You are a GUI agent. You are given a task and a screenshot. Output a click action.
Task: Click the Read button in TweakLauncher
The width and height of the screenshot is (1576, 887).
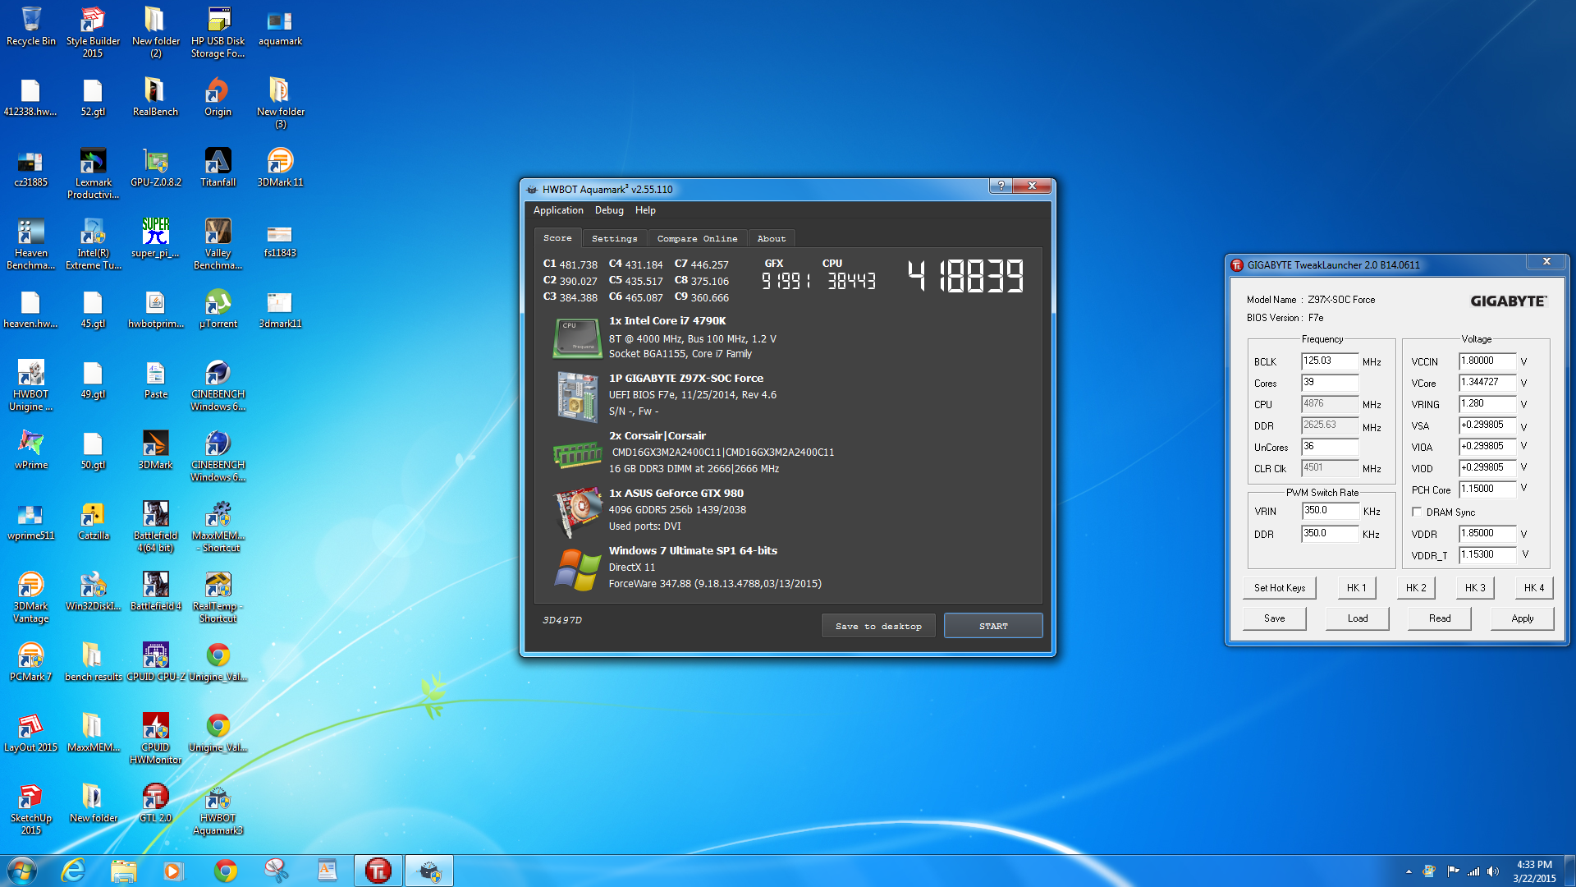click(1440, 618)
